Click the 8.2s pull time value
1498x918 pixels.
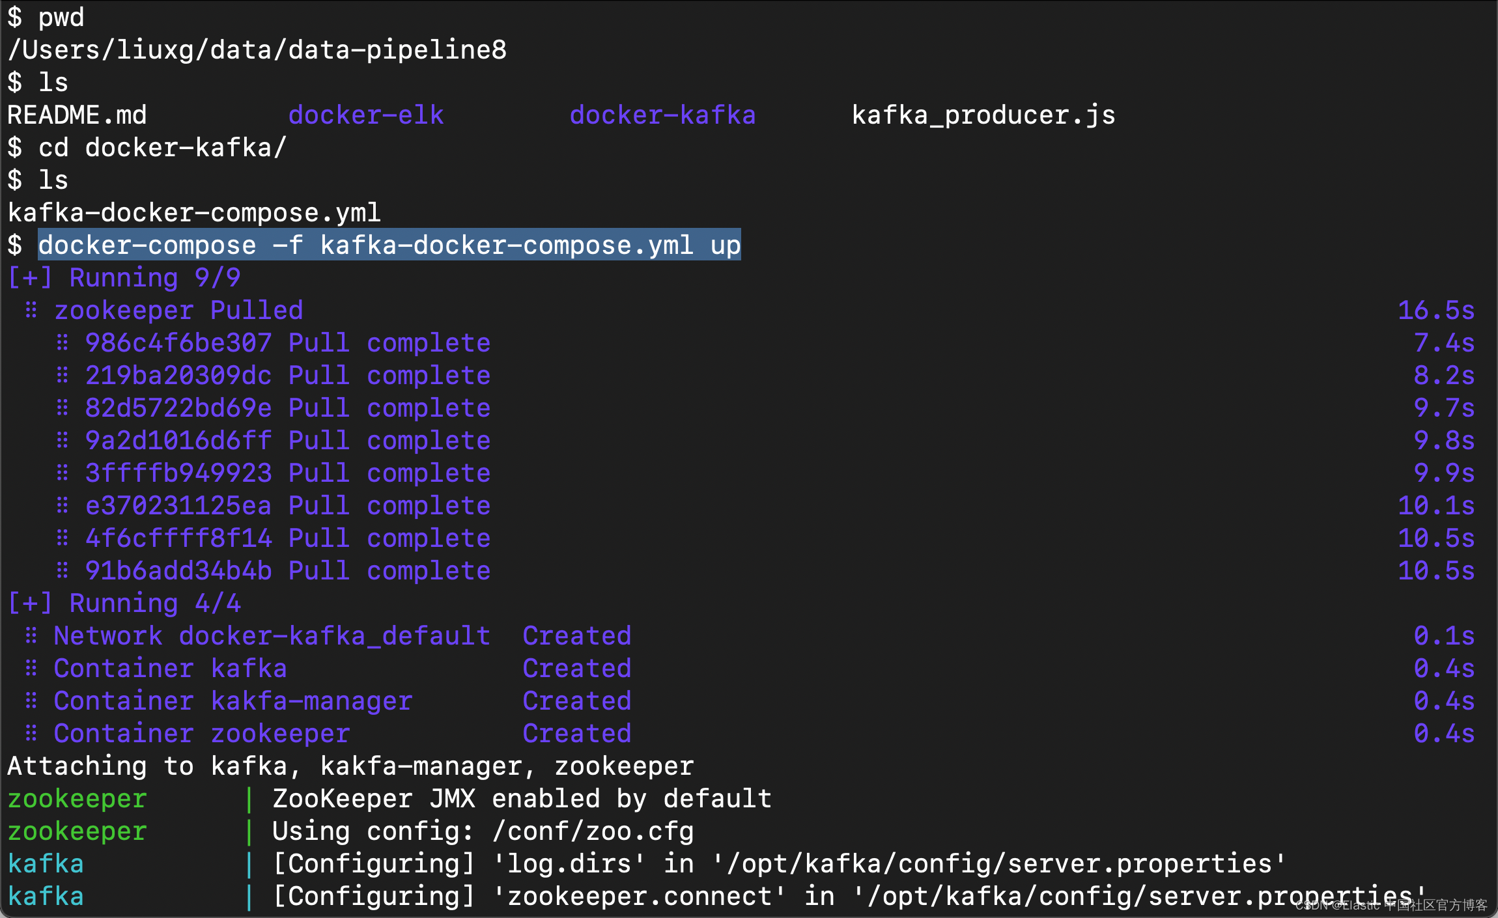click(1444, 376)
